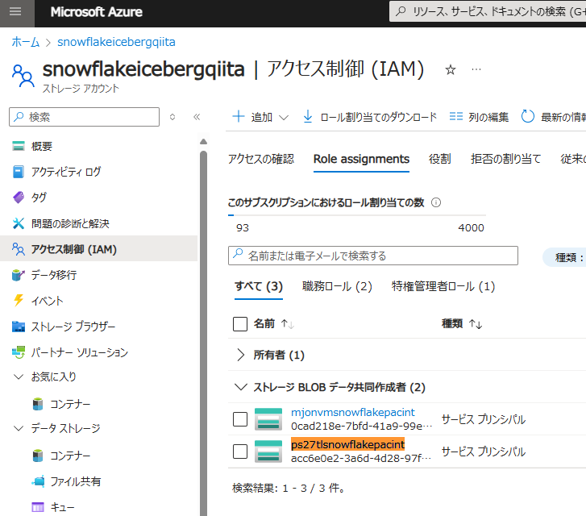
Task: Click the Microsoft Azure logo text
Action: [x=97, y=12]
